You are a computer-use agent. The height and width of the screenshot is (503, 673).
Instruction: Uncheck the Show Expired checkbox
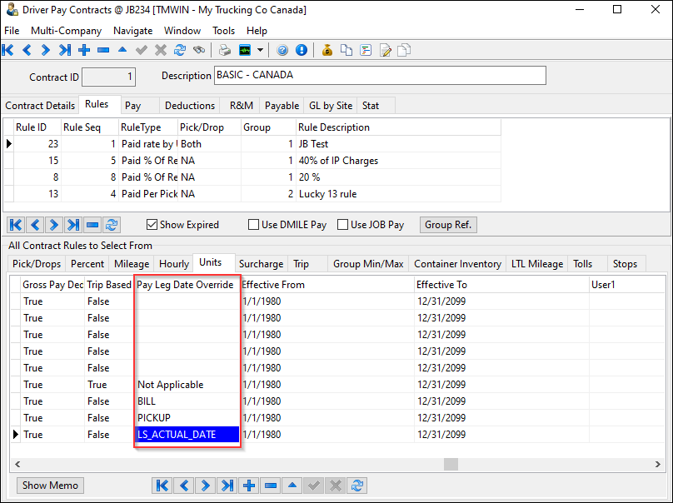pyautogui.click(x=152, y=225)
